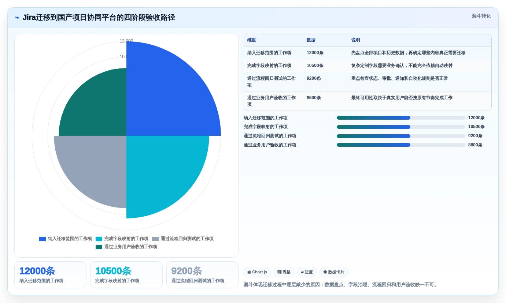Click table cell 完成字段映射的工作项
The width and height of the screenshot is (506, 303).
tap(269, 66)
